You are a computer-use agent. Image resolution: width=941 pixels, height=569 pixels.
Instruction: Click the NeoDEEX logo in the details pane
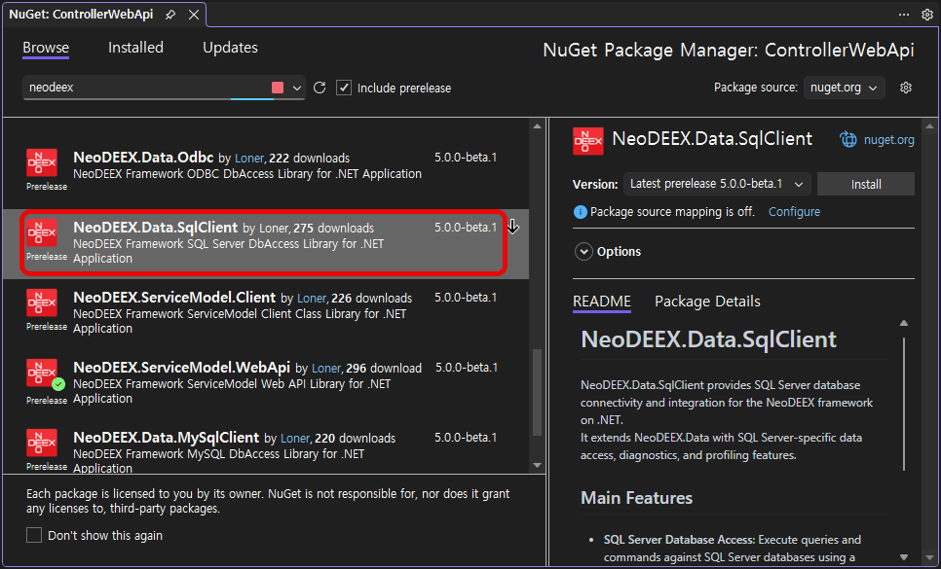588,141
